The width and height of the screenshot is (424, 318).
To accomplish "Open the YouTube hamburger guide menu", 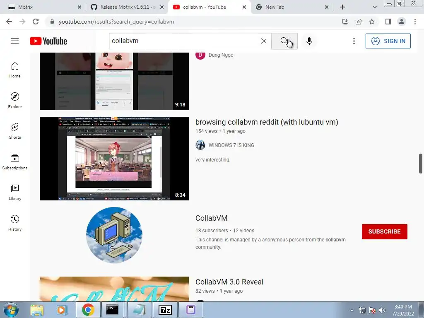I will tap(15, 41).
